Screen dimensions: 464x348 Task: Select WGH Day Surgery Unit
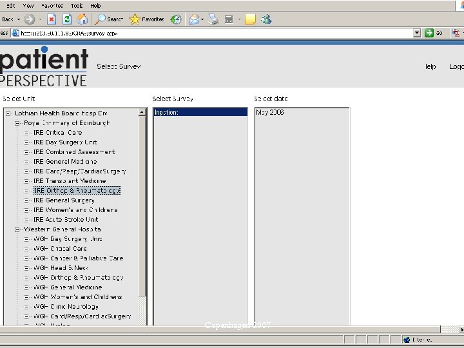(68, 239)
